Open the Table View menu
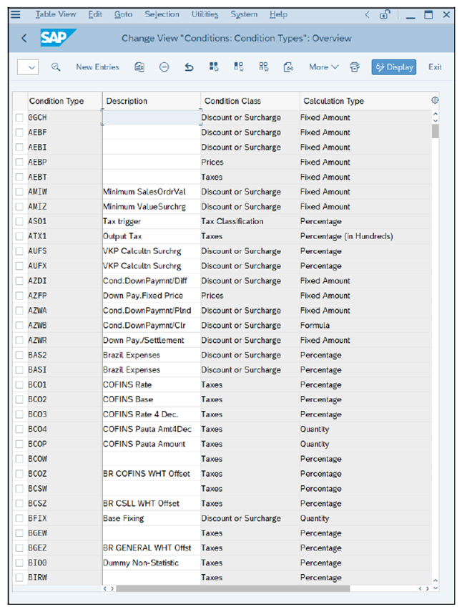The width and height of the screenshot is (462, 612). [x=56, y=14]
